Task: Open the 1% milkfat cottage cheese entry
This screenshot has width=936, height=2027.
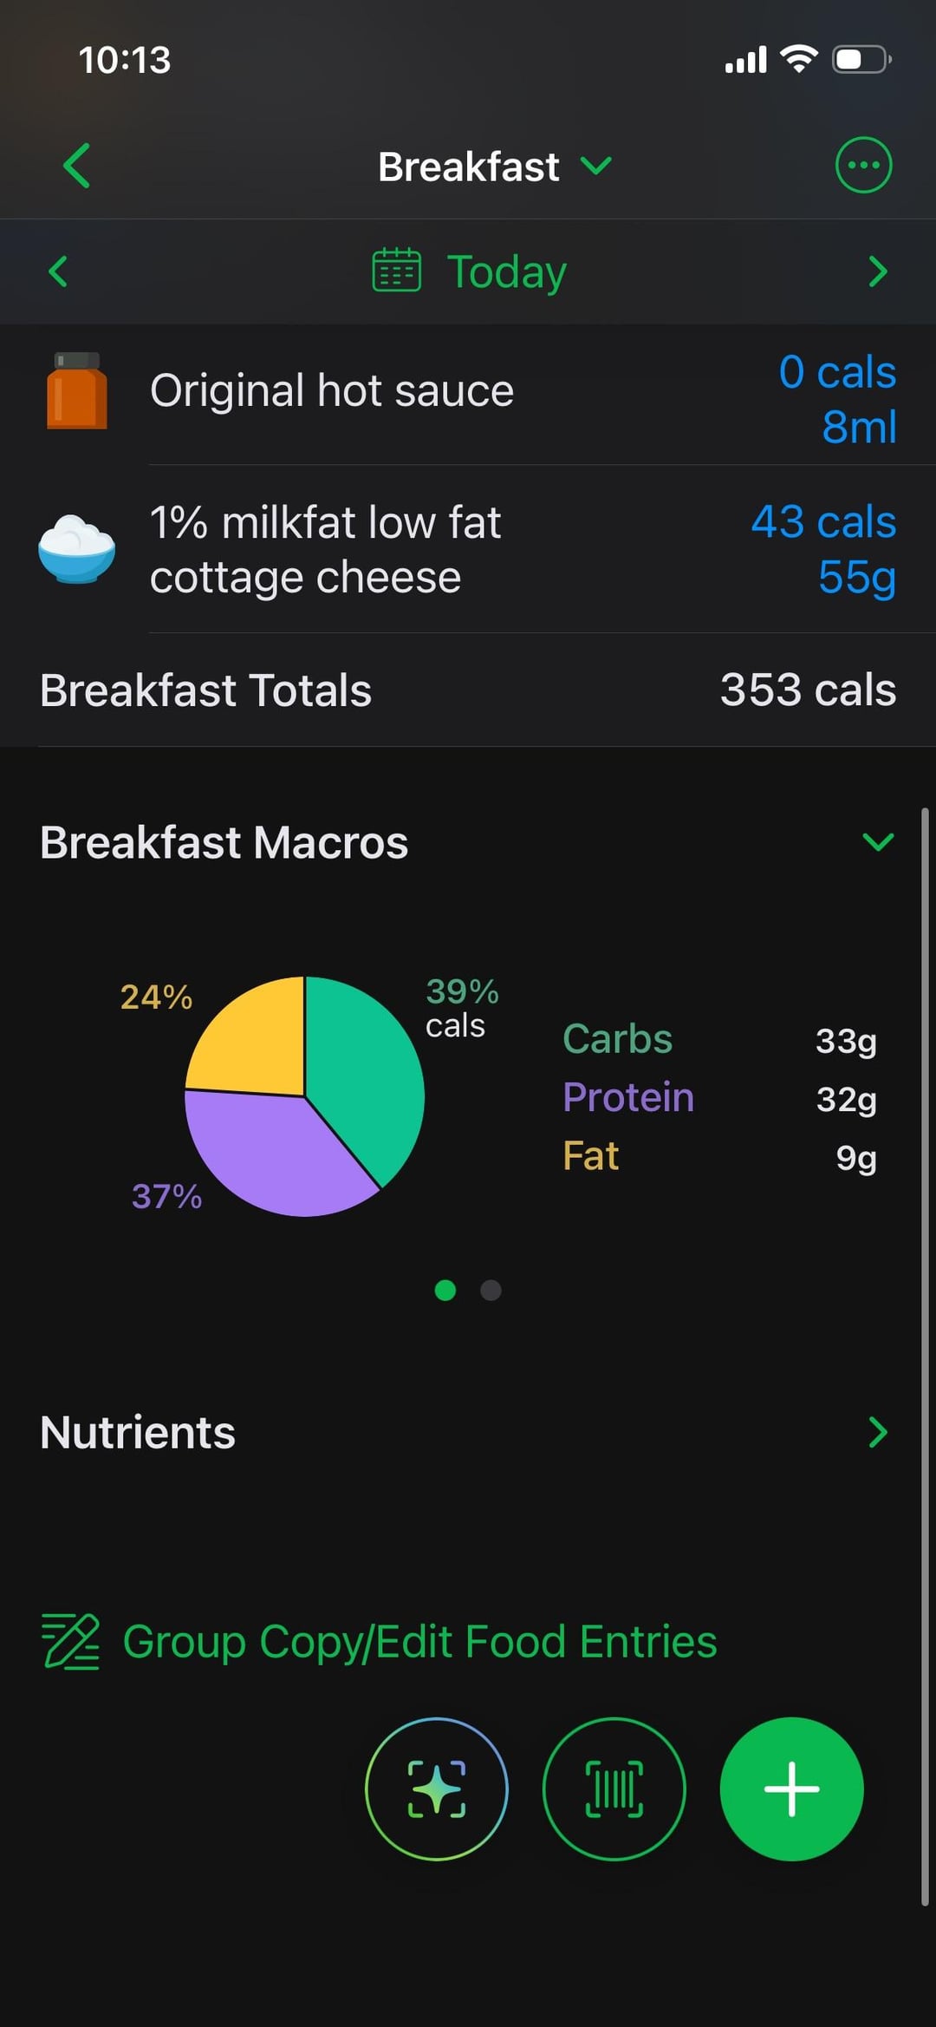Action: (x=326, y=549)
